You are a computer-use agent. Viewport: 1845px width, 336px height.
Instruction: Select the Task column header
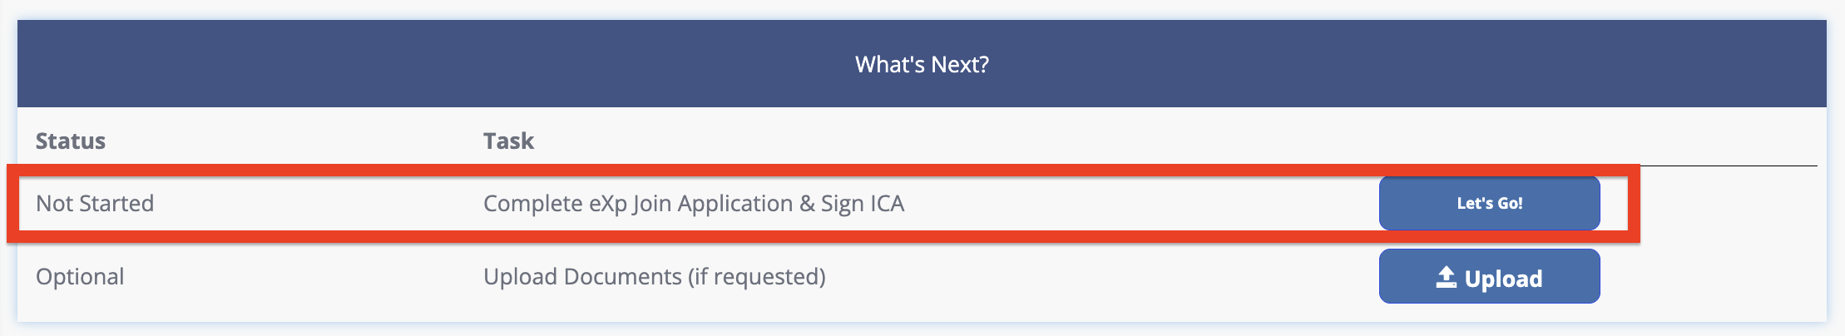[508, 141]
